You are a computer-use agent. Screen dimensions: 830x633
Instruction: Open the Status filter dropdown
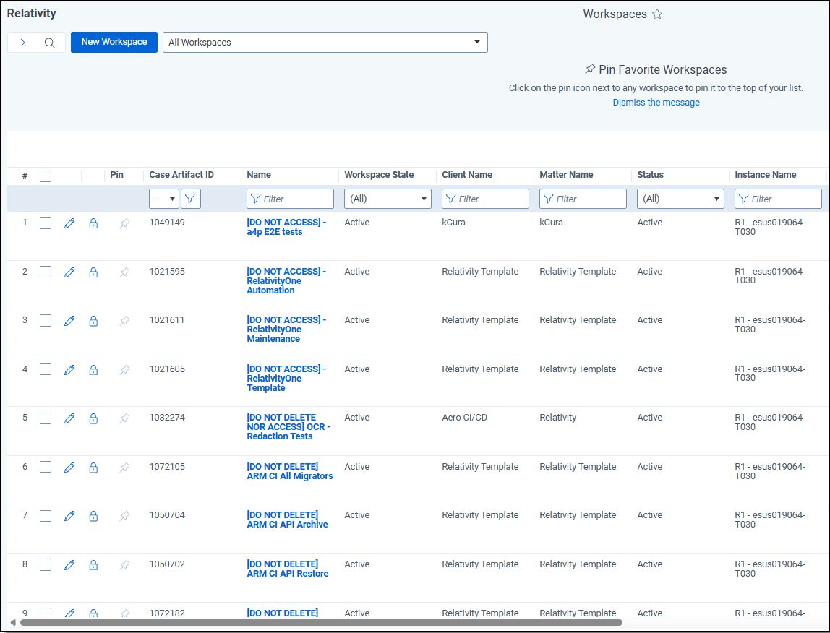(680, 199)
